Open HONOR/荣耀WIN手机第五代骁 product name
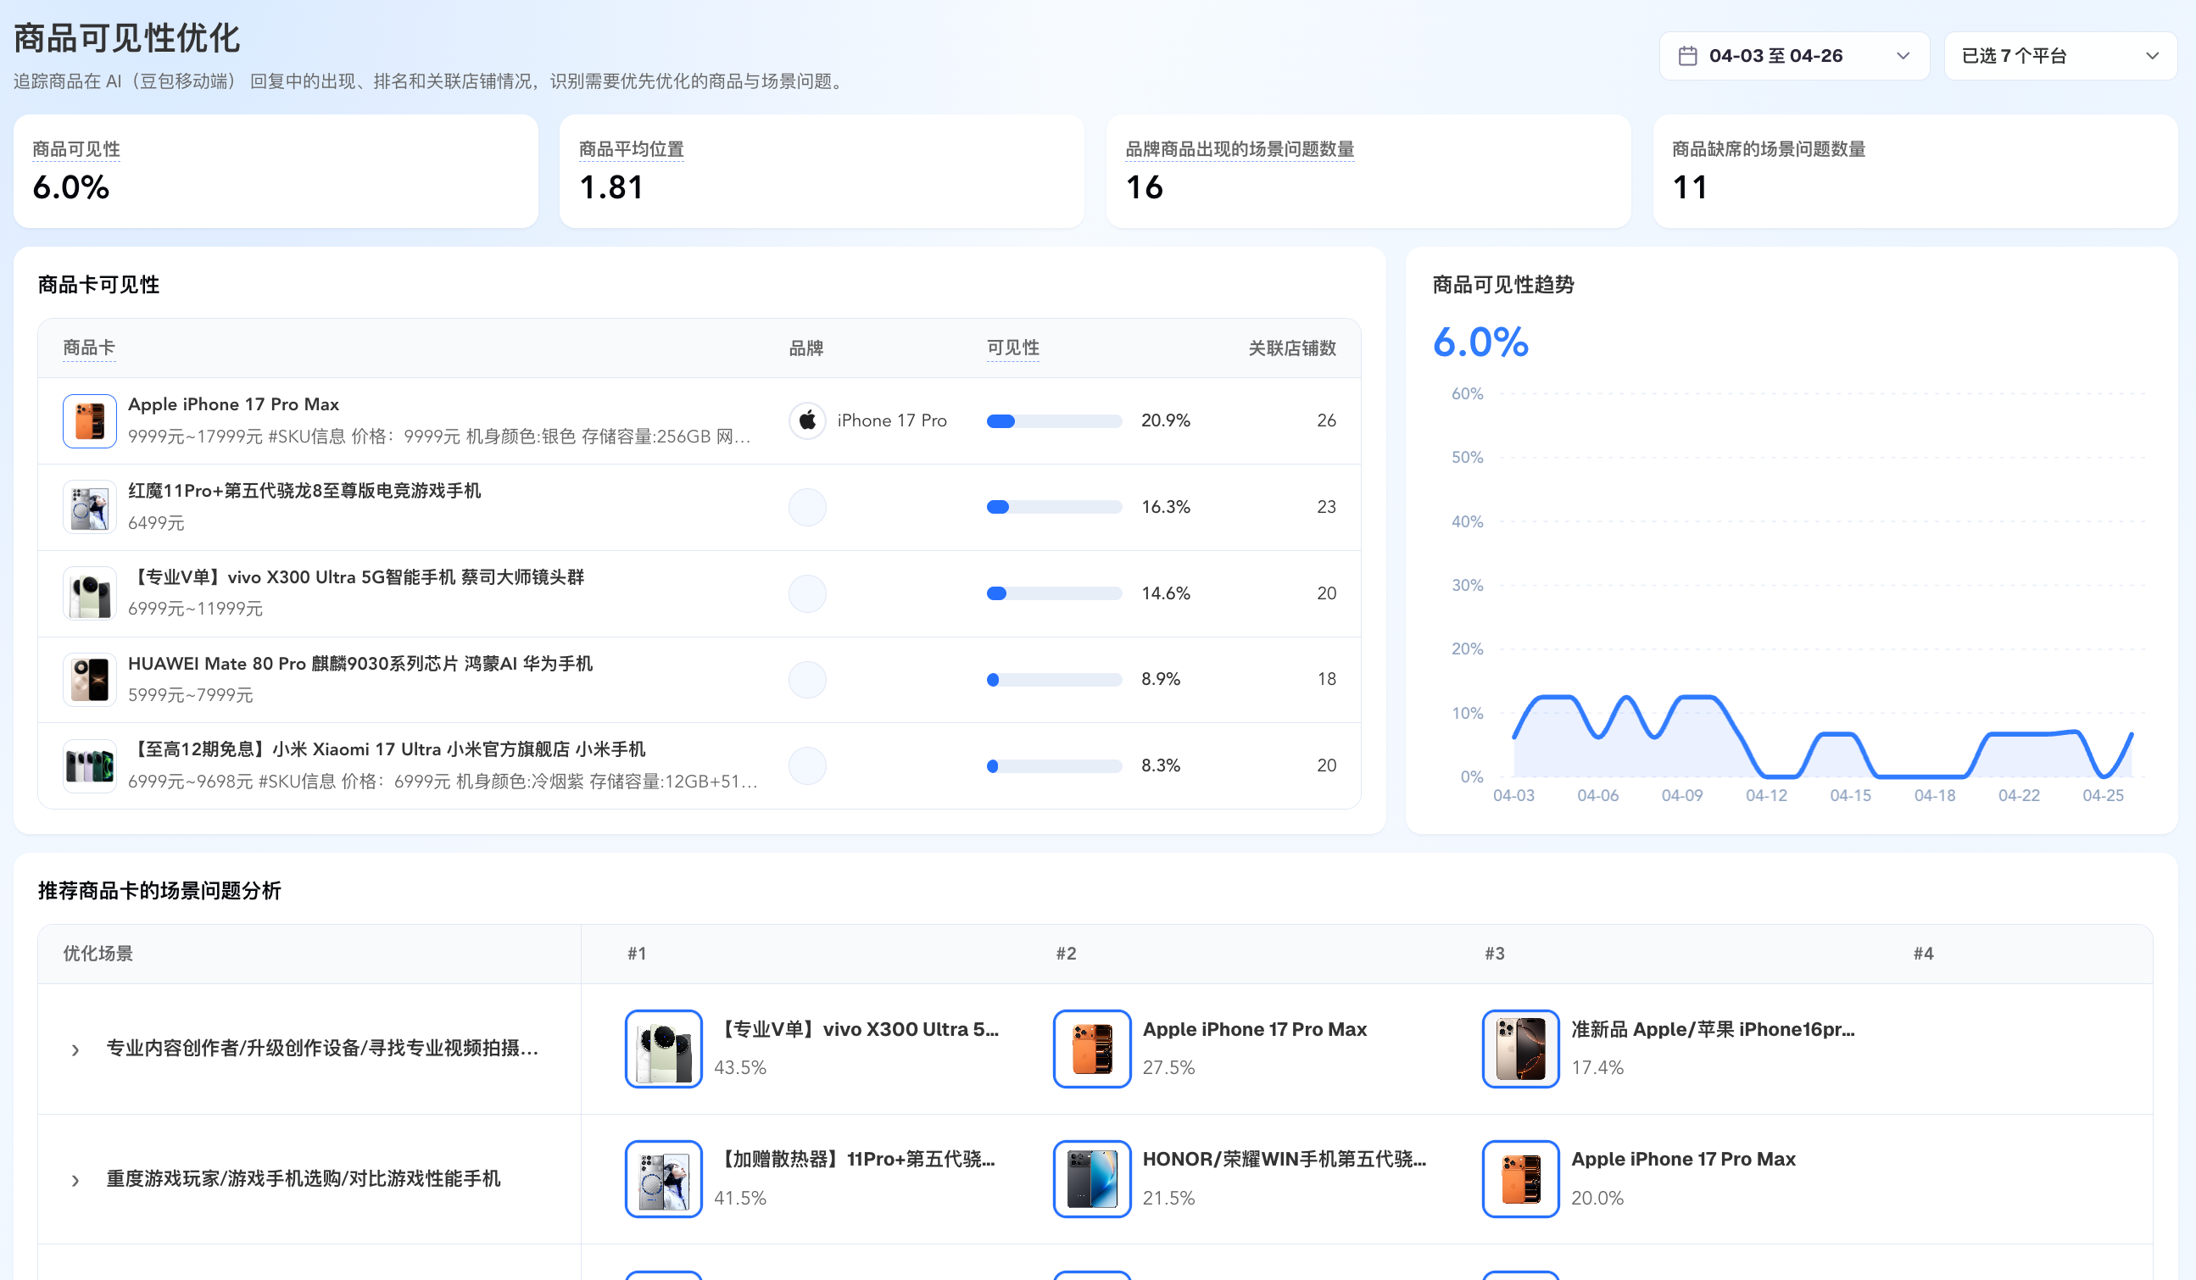This screenshot has width=2196, height=1280. pyautogui.click(x=1285, y=1159)
